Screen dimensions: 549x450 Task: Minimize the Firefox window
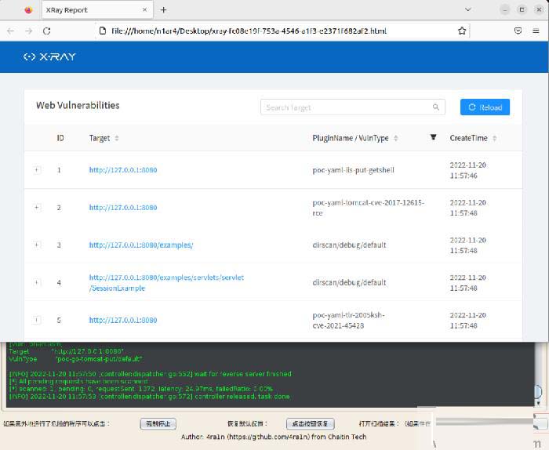[x=504, y=9]
